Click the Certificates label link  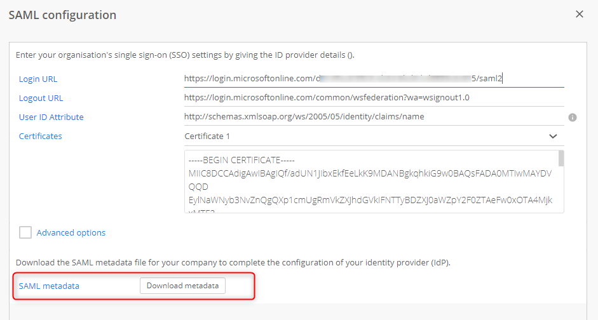41,136
